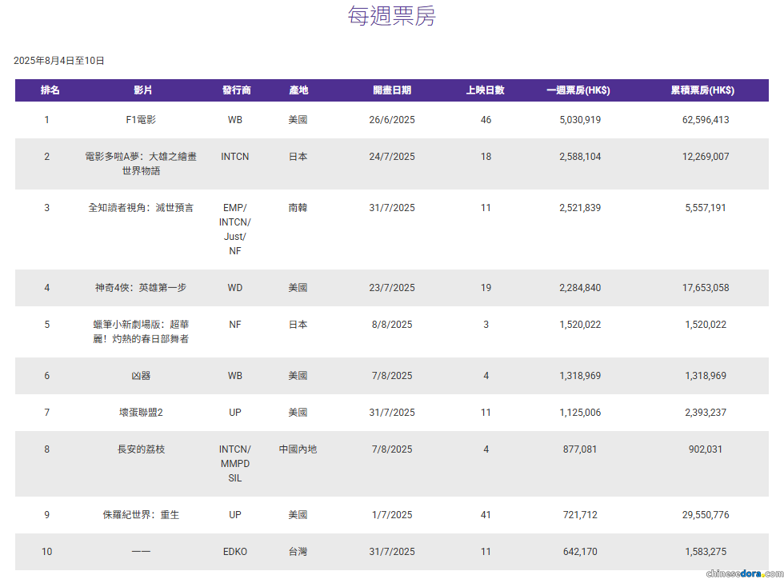Click the 產地 column header

click(x=298, y=90)
